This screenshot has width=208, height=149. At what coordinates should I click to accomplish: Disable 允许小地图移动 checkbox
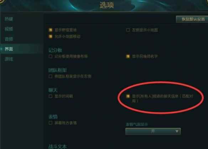[51, 36]
